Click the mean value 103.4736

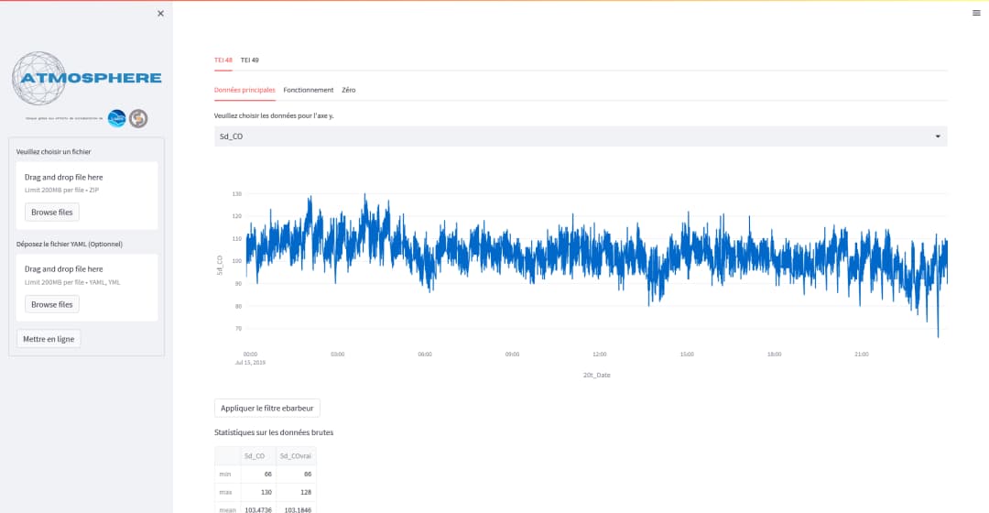(x=258, y=510)
